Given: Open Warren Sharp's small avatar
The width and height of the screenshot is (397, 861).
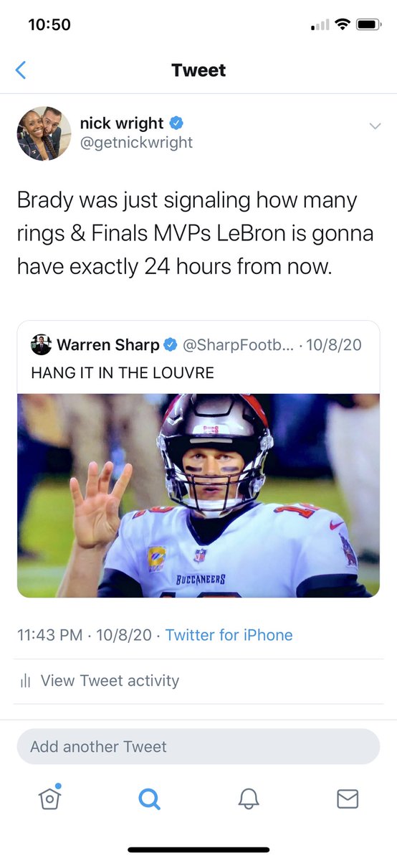Looking at the screenshot, I should coord(41,345).
